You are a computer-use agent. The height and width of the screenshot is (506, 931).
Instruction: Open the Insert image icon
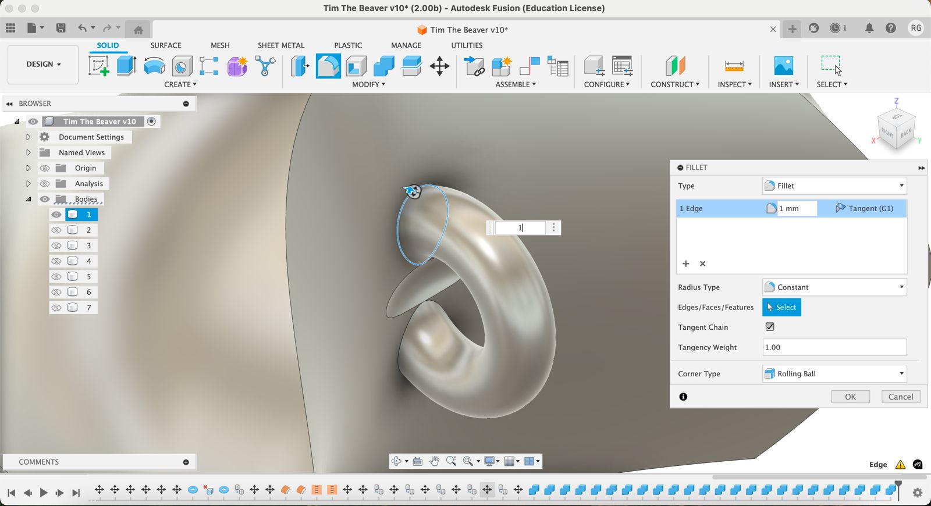[783, 66]
